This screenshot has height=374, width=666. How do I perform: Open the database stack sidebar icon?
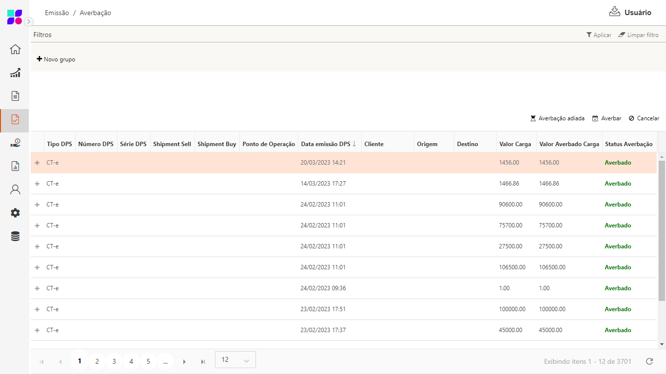(15, 237)
